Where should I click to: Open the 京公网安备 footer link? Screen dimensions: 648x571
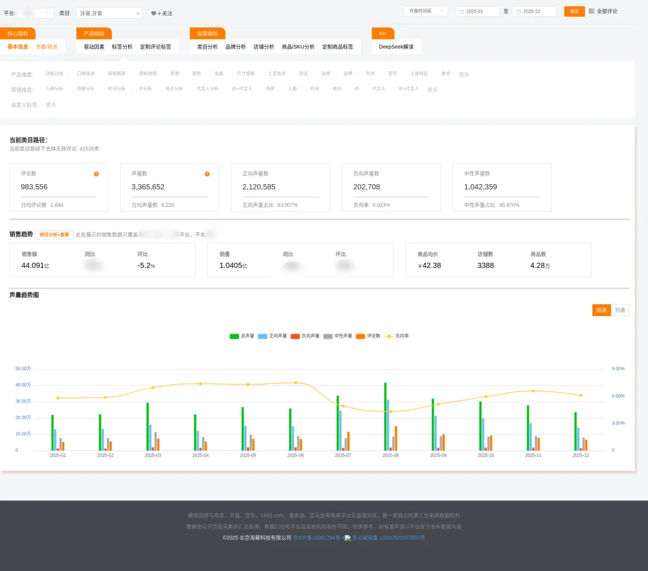[388, 538]
